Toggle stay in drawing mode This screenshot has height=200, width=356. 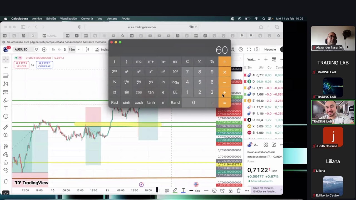(x=6, y=154)
